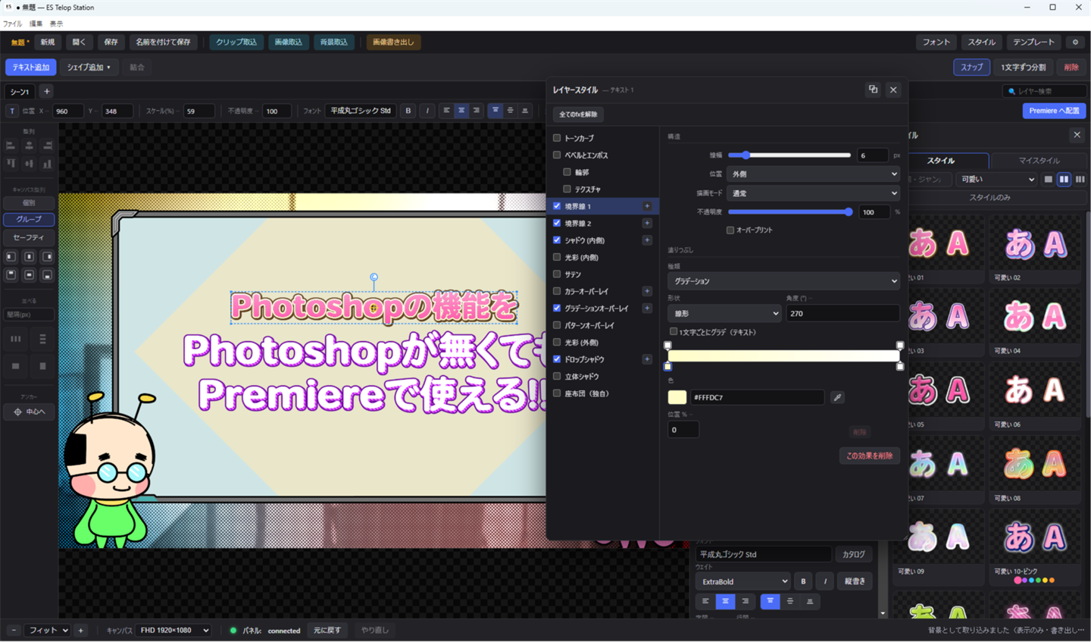Align objects to top edge
The width and height of the screenshot is (1091, 642).
(11, 163)
